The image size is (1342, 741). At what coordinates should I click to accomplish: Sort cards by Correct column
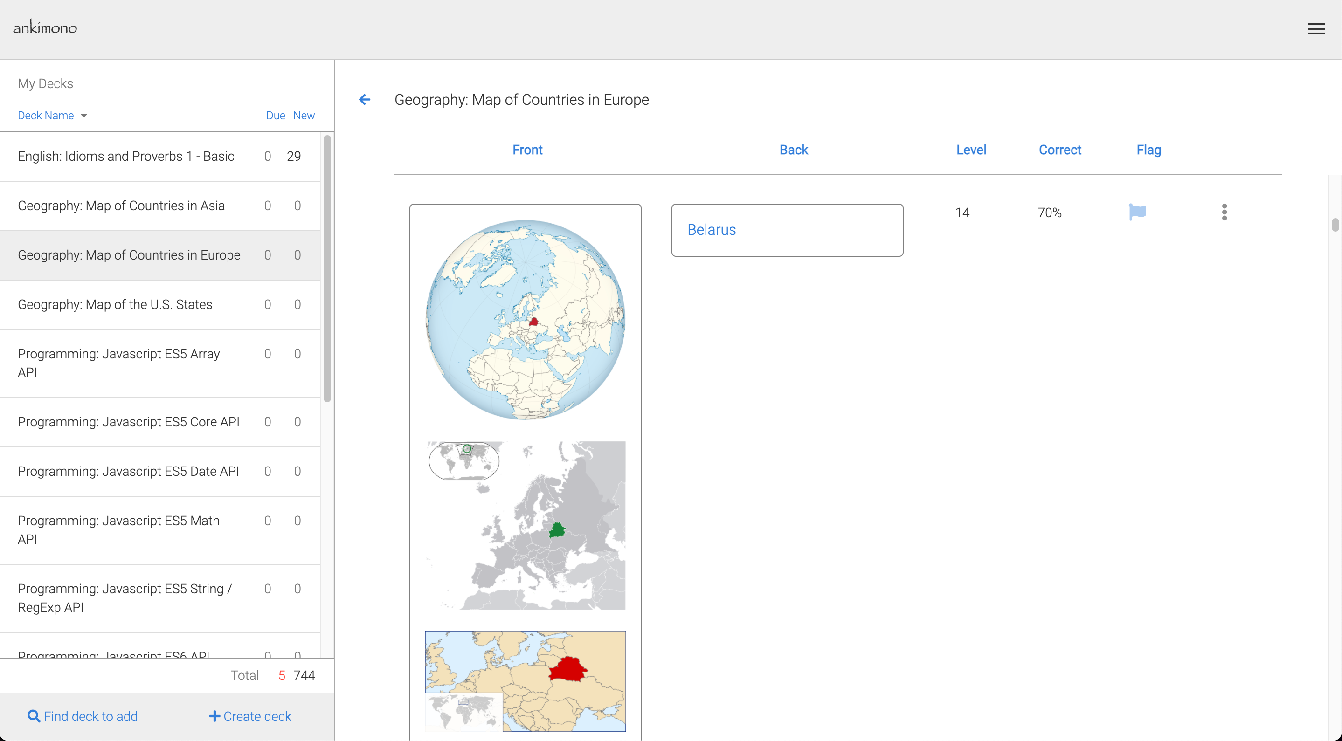[1059, 150]
